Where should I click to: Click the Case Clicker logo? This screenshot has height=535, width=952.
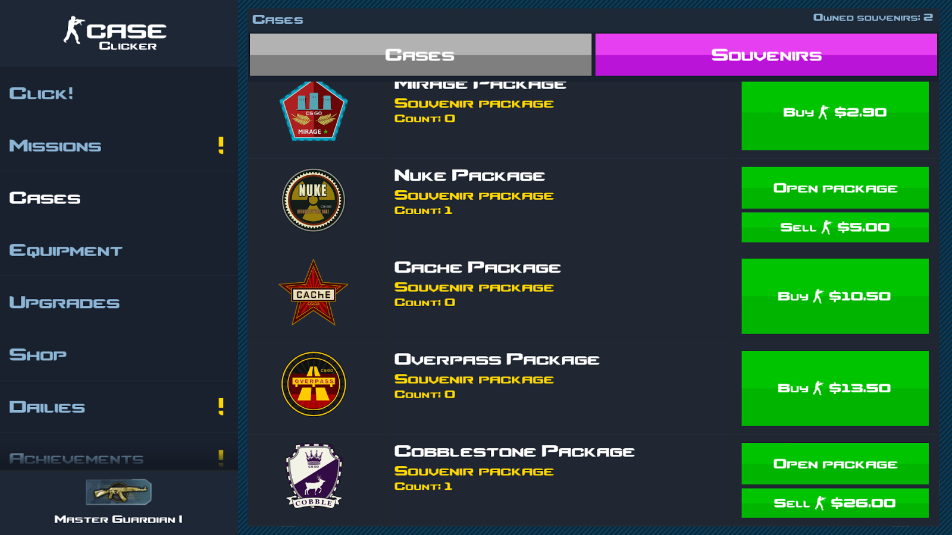115,33
